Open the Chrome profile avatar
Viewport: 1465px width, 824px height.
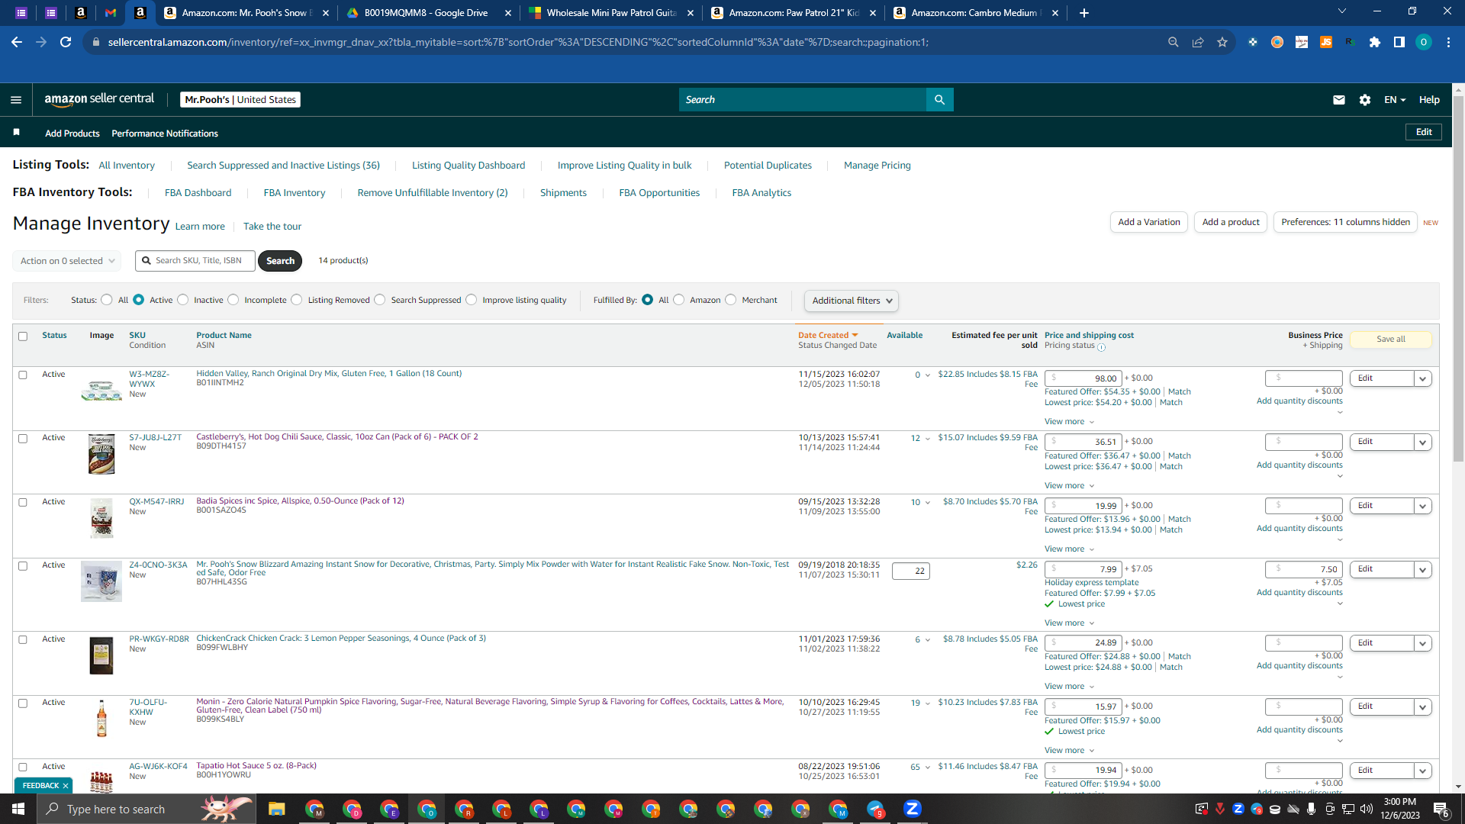coord(1424,42)
